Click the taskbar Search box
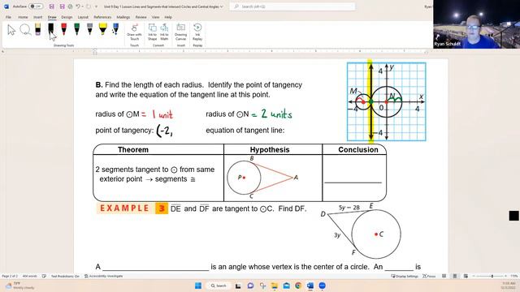520x292 pixels. point(219,286)
